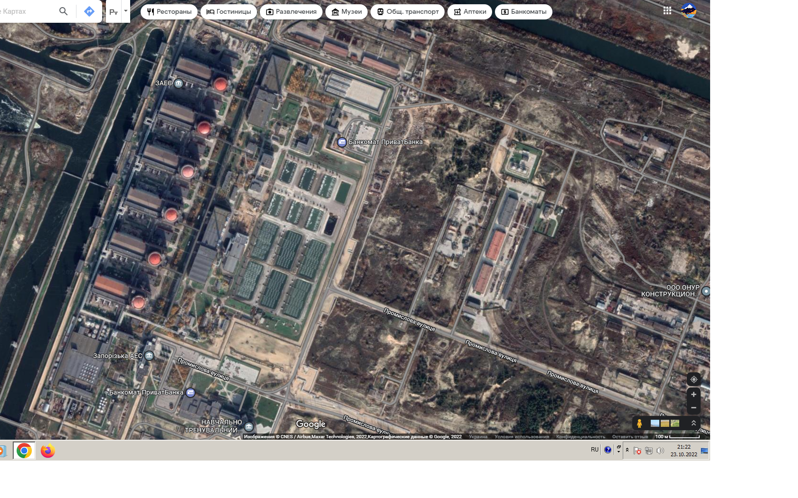Viewport: 798px width, 498px height.
Task: Select the Street View pegman icon
Action: [x=639, y=423]
